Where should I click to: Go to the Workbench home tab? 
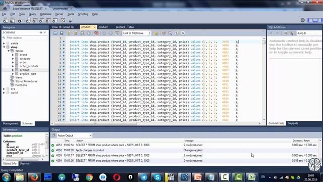(5, 9)
